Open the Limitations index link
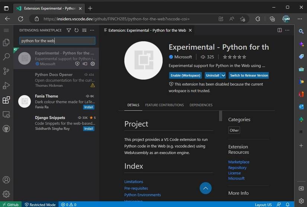 pos(134,182)
